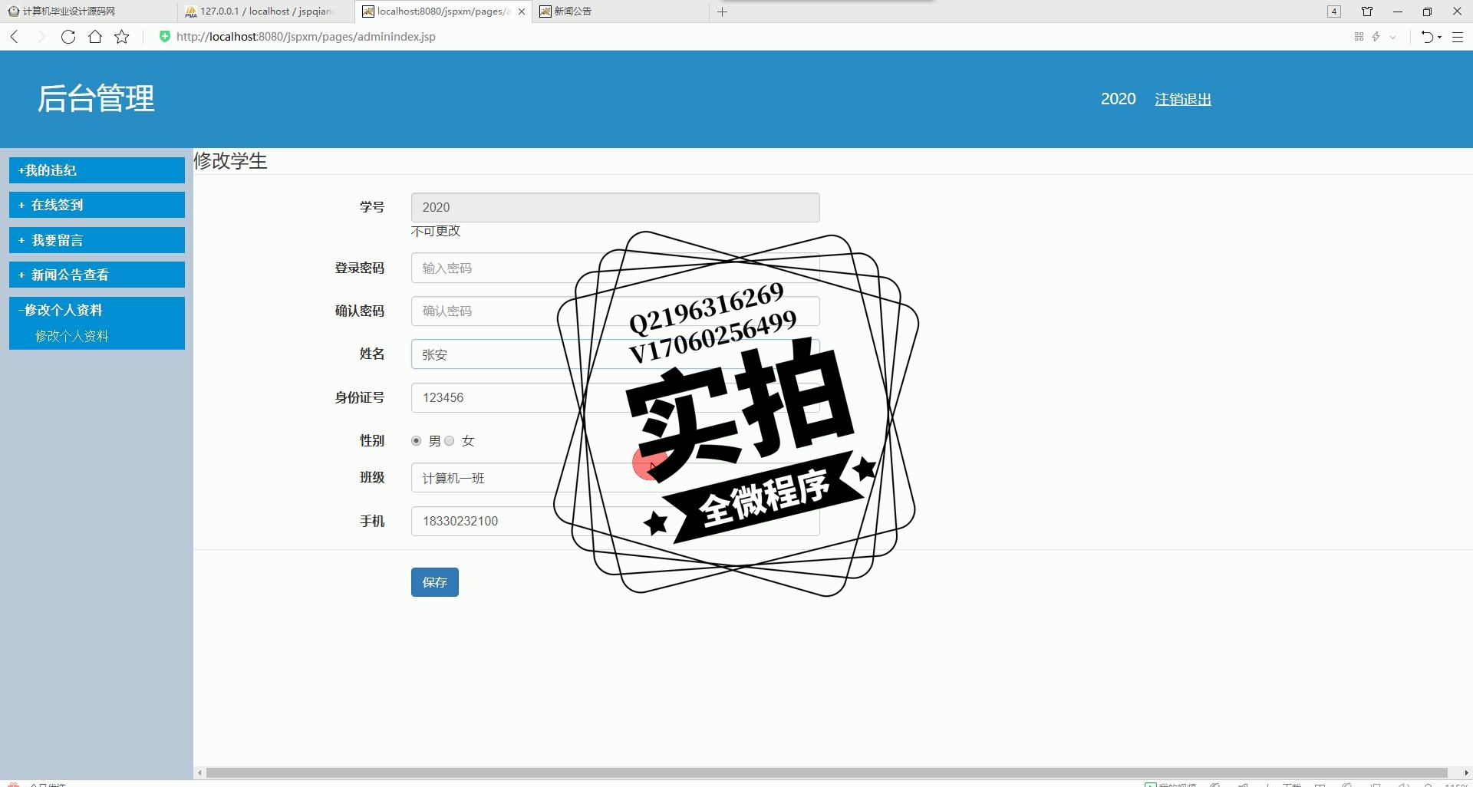Expand the + 我要留言 menu

tap(97, 240)
